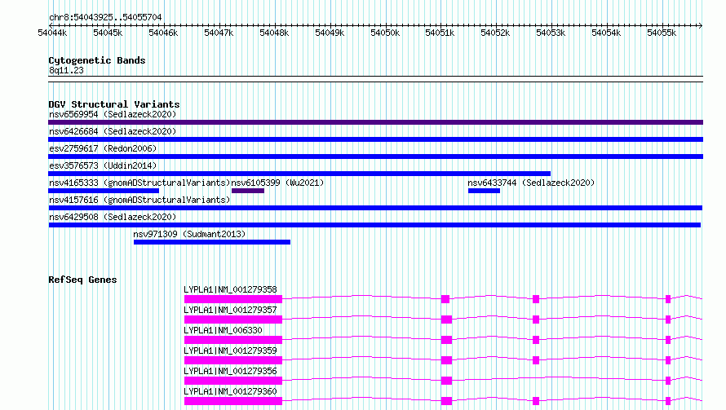
Task: Open LYPLA1|NM_001279358 transcript label
Action: point(230,289)
